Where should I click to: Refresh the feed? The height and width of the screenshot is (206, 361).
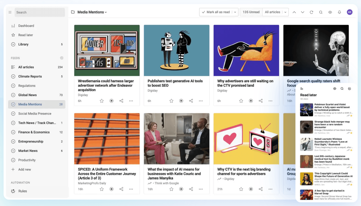coord(311,12)
